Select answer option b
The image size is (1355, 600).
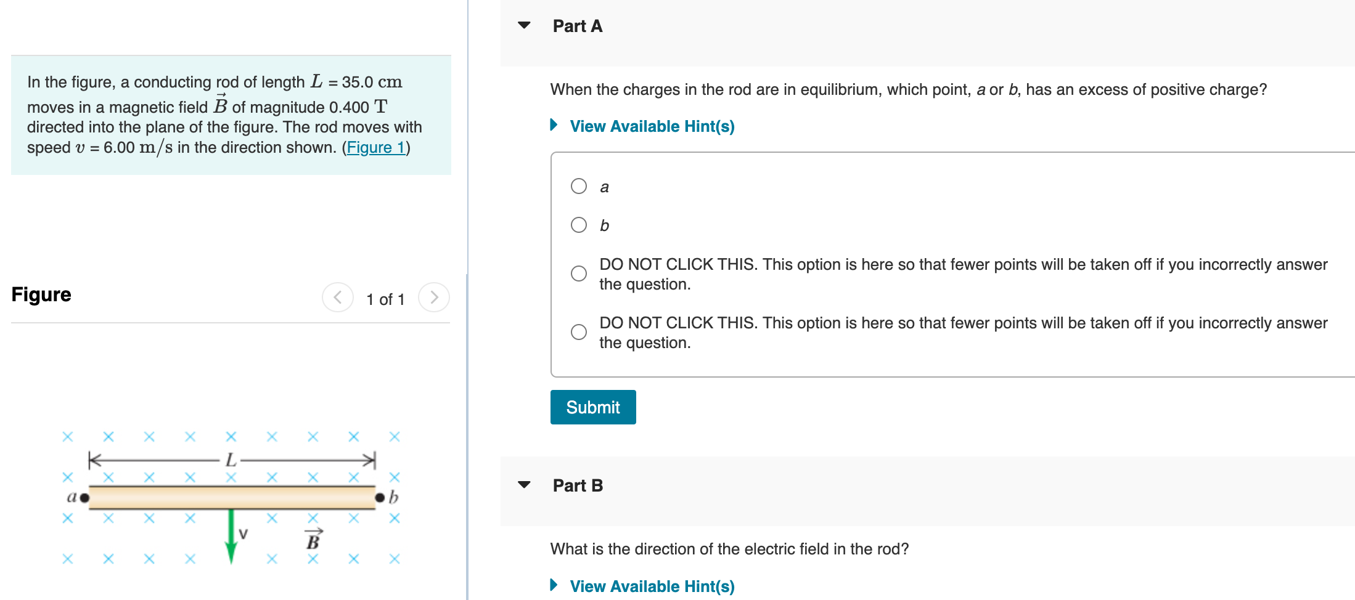tap(579, 225)
